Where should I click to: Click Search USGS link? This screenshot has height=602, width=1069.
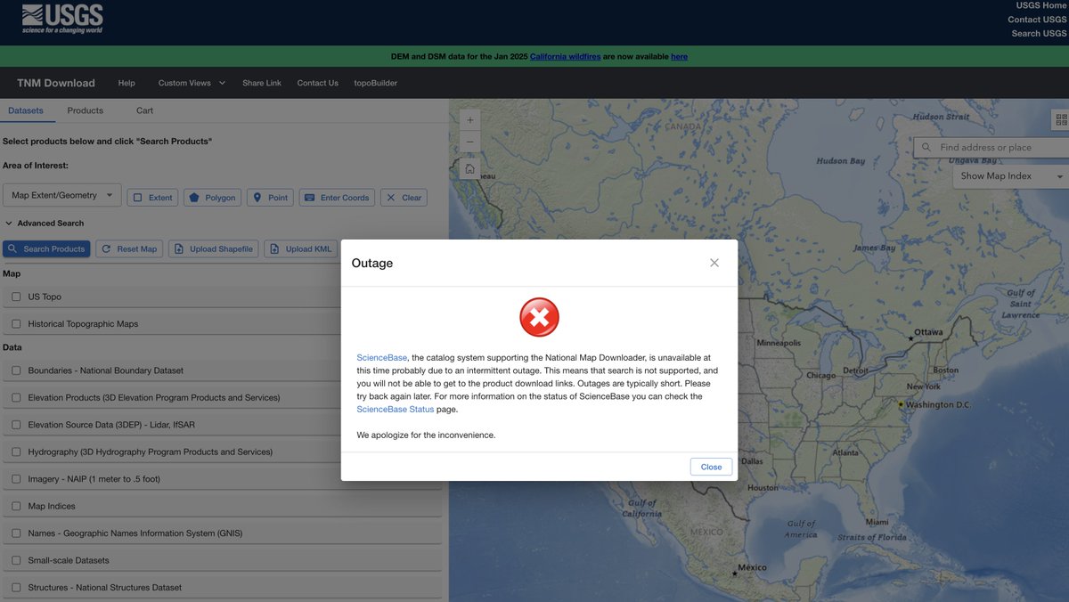[x=1039, y=34]
